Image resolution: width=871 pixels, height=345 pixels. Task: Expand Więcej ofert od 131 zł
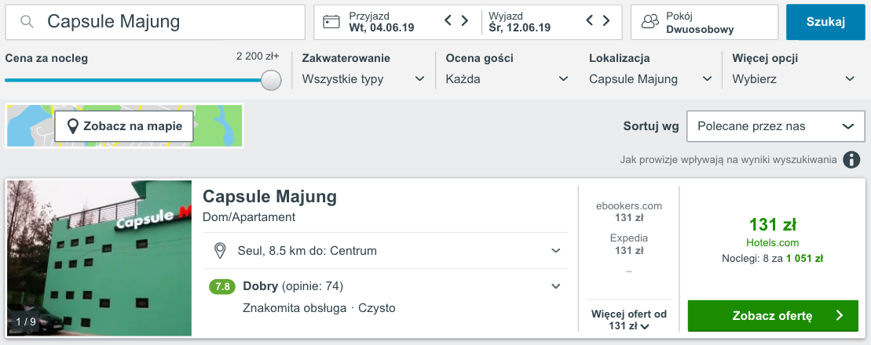tap(629, 320)
